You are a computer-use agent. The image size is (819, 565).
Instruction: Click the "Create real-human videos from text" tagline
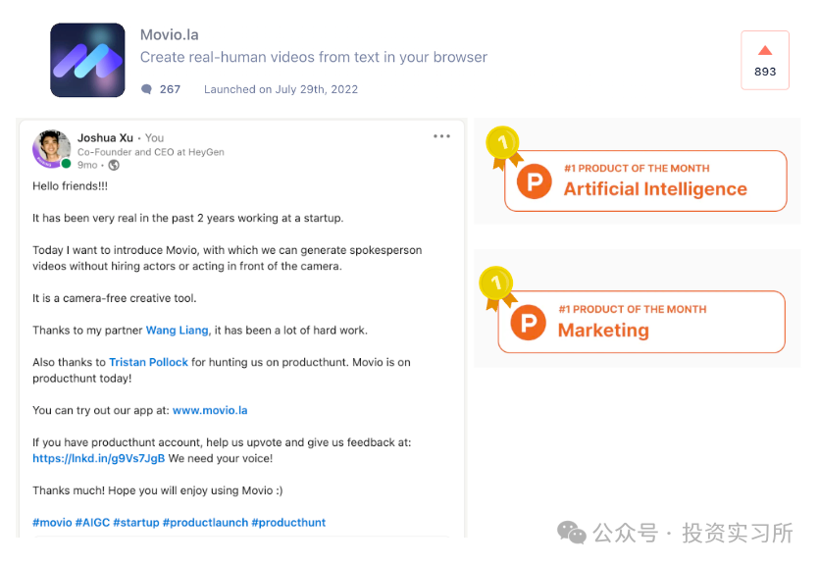click(314, 57)
